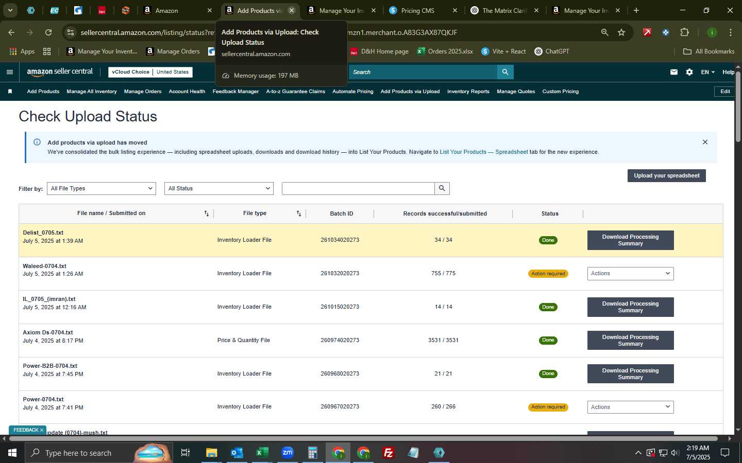This screenshot has height=463, width=742.
Task: Open the All File Types dropdown
Action: 102,188
